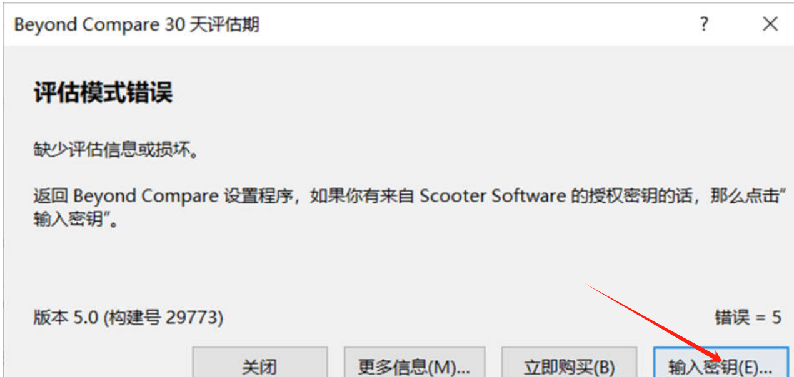Viewport: 794px width, 377px height.
Task: Click the question mark help icon
Action: tap(705, 24)
